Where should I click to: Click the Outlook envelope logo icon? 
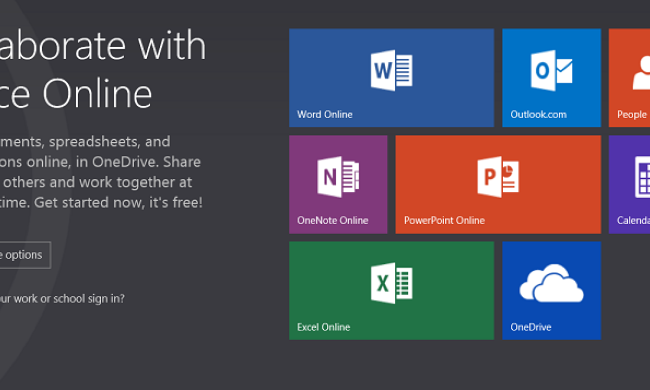click(x=551, y=69)
